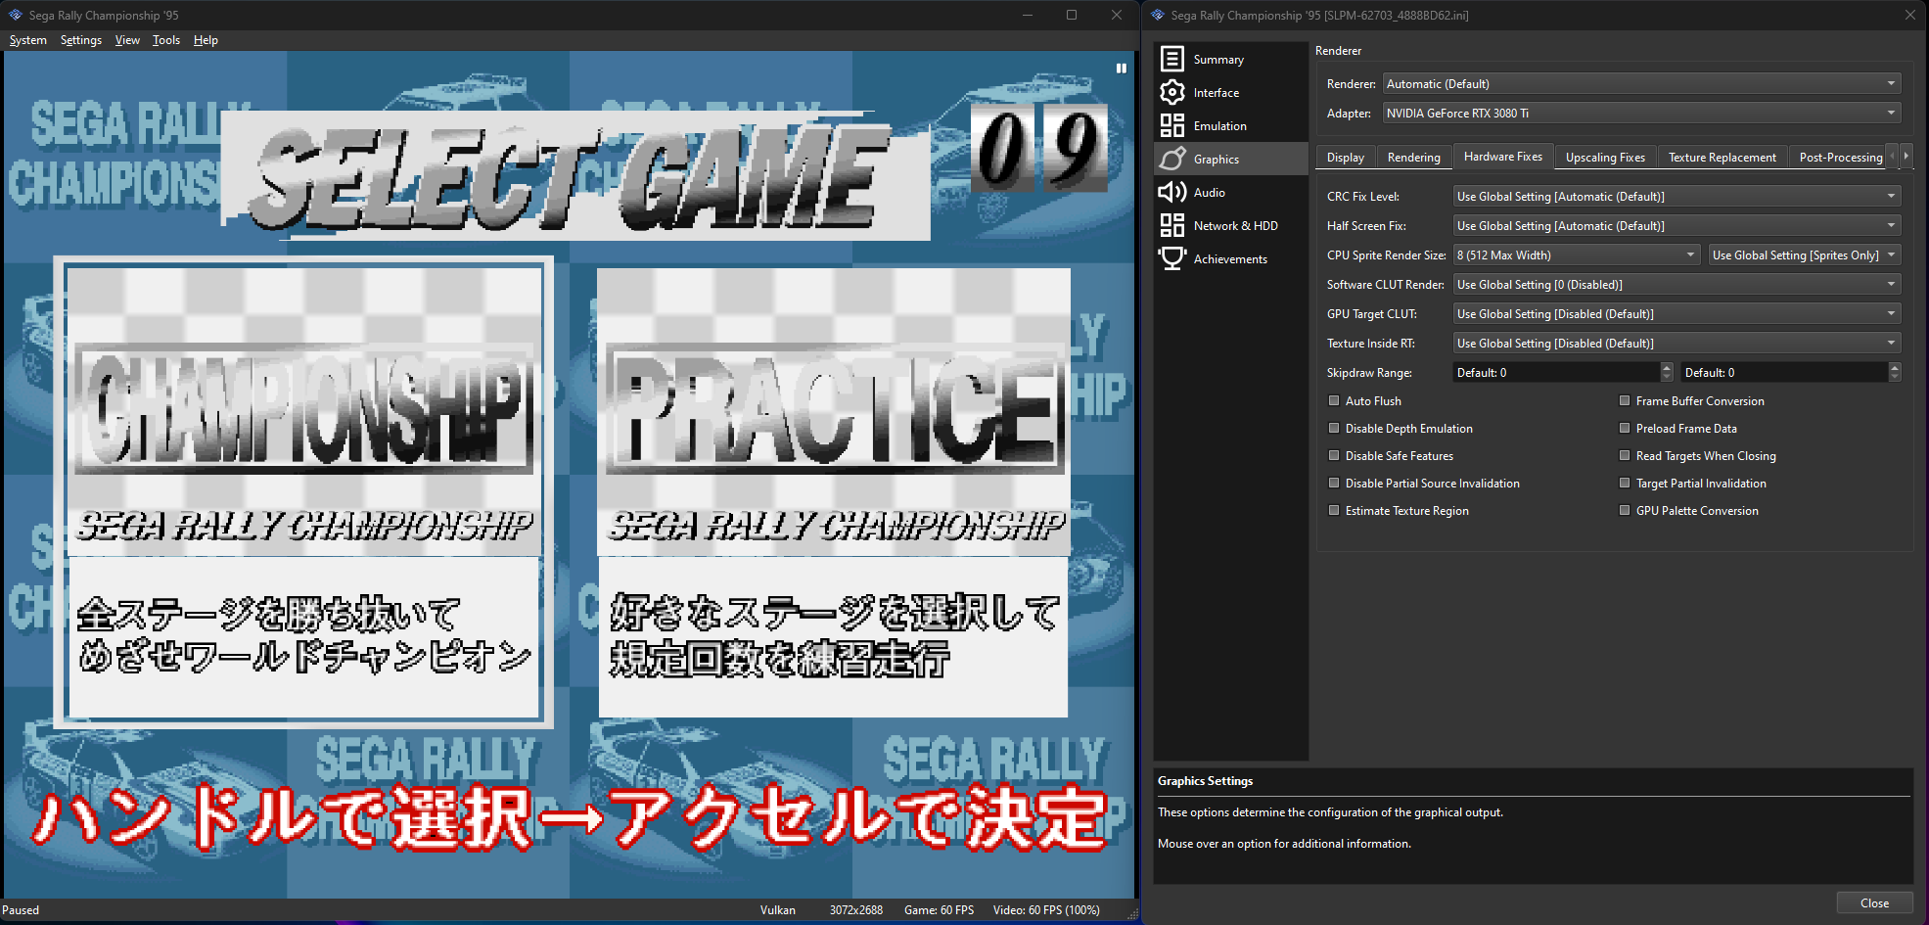Screen dimensions: 1929x925
Task: Expand the Texture Inside RT dropdown
Action: (x=1676, y=344)
